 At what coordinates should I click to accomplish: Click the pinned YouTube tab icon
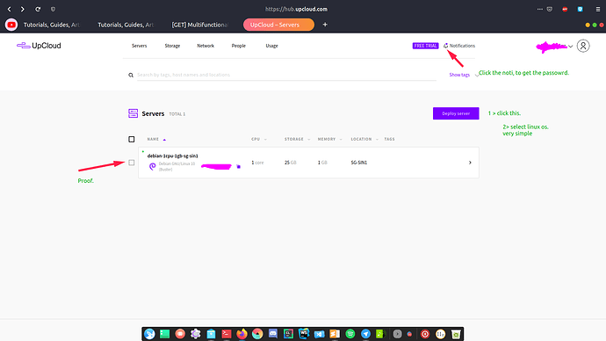point(11,25)
